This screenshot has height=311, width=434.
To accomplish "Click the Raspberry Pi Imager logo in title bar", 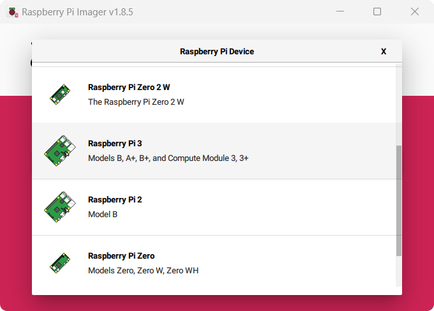I will pos(12,12).
